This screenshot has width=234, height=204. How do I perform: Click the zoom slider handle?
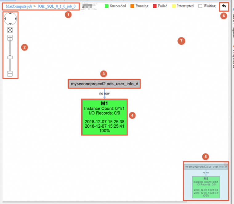click(x=10, y=57)
